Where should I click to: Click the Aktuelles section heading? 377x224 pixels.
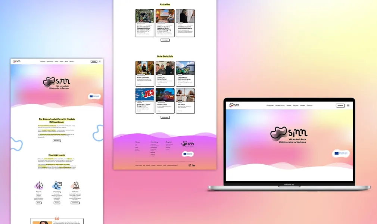165,4
